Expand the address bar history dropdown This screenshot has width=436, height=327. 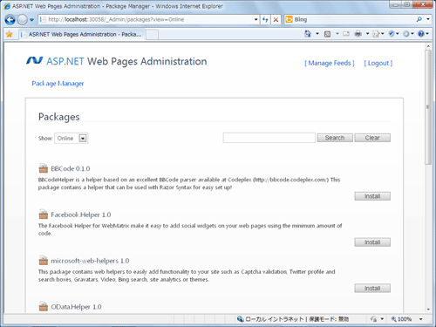click(x=256, y=19)
